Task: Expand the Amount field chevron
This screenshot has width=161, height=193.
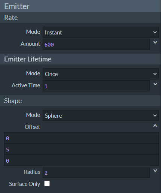Action: 155,42
